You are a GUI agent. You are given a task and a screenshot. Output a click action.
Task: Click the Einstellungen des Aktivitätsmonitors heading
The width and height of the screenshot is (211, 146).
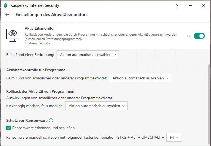click(x=51, y=15)
